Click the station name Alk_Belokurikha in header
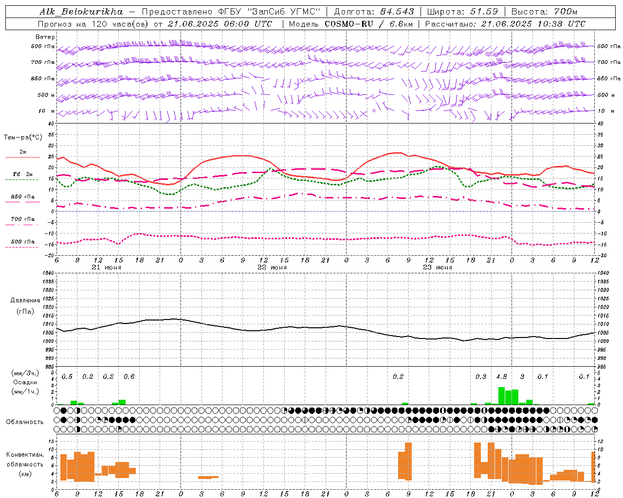The image size is (623, 498). pyautogui.click(x=81, y=12)
